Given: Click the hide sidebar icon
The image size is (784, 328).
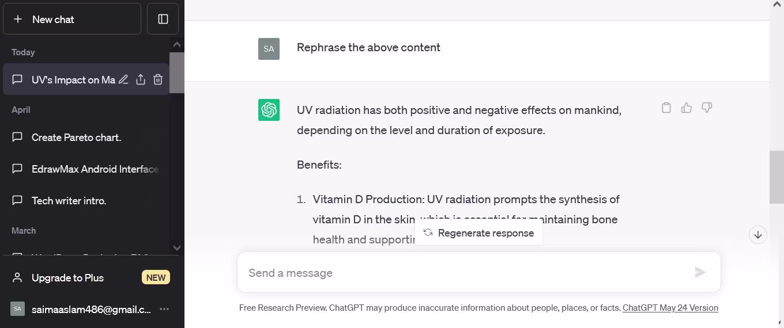Looking at the screenshot, I should tap(163, 19).
